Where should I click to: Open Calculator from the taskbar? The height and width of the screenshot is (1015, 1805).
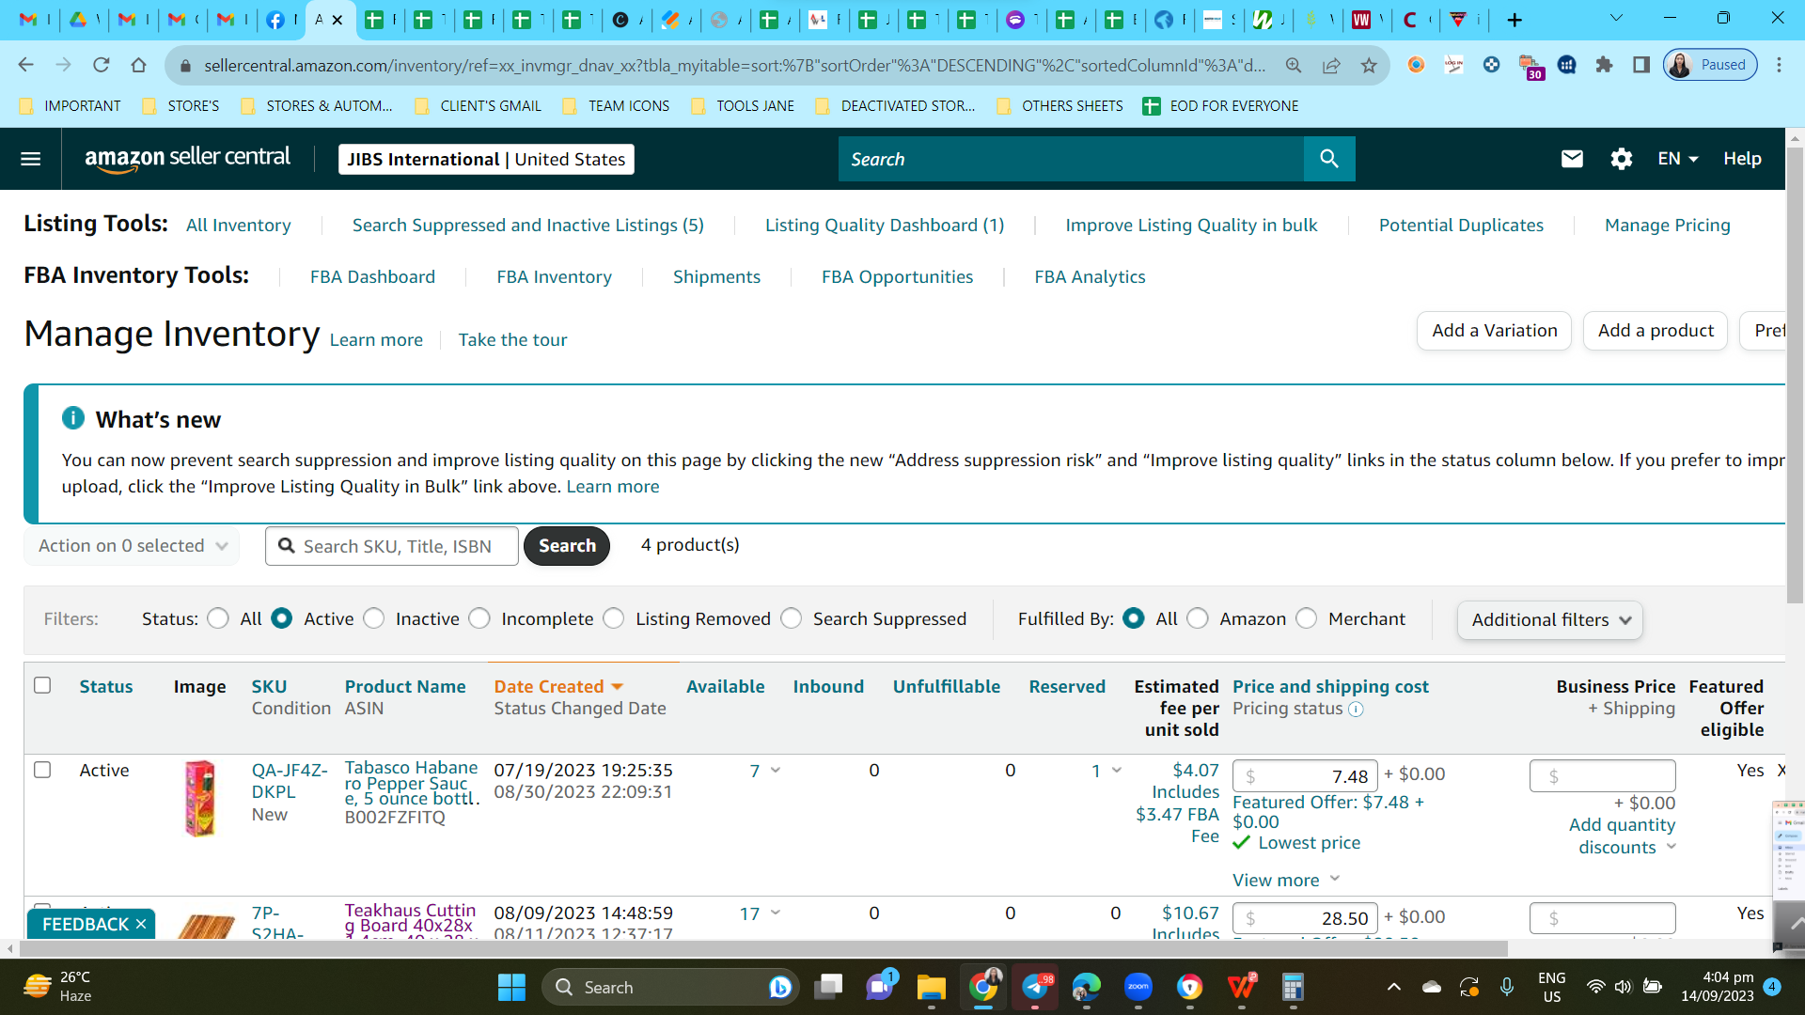click(x=1294, y=987)
